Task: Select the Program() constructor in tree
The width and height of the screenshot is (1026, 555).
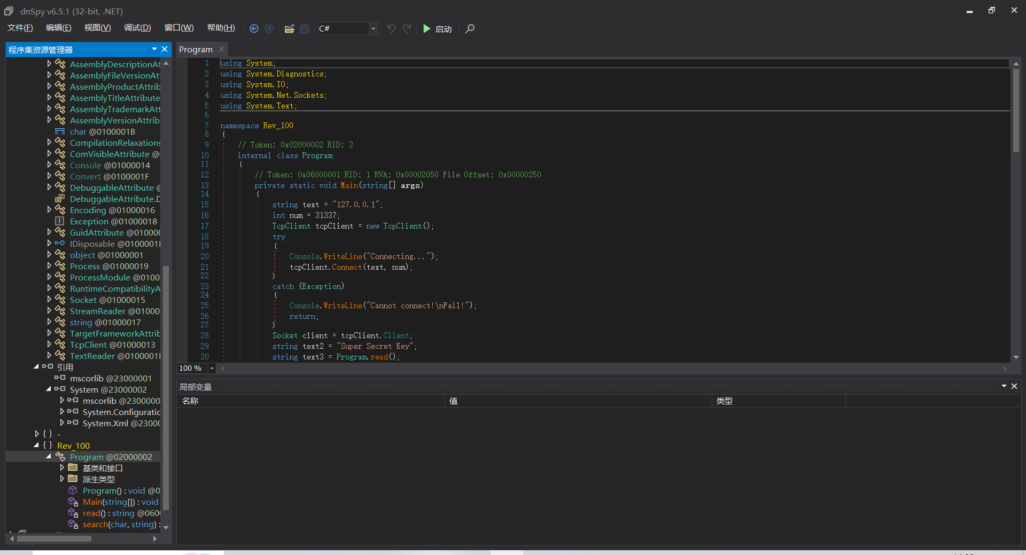Action: pos(121,490)
